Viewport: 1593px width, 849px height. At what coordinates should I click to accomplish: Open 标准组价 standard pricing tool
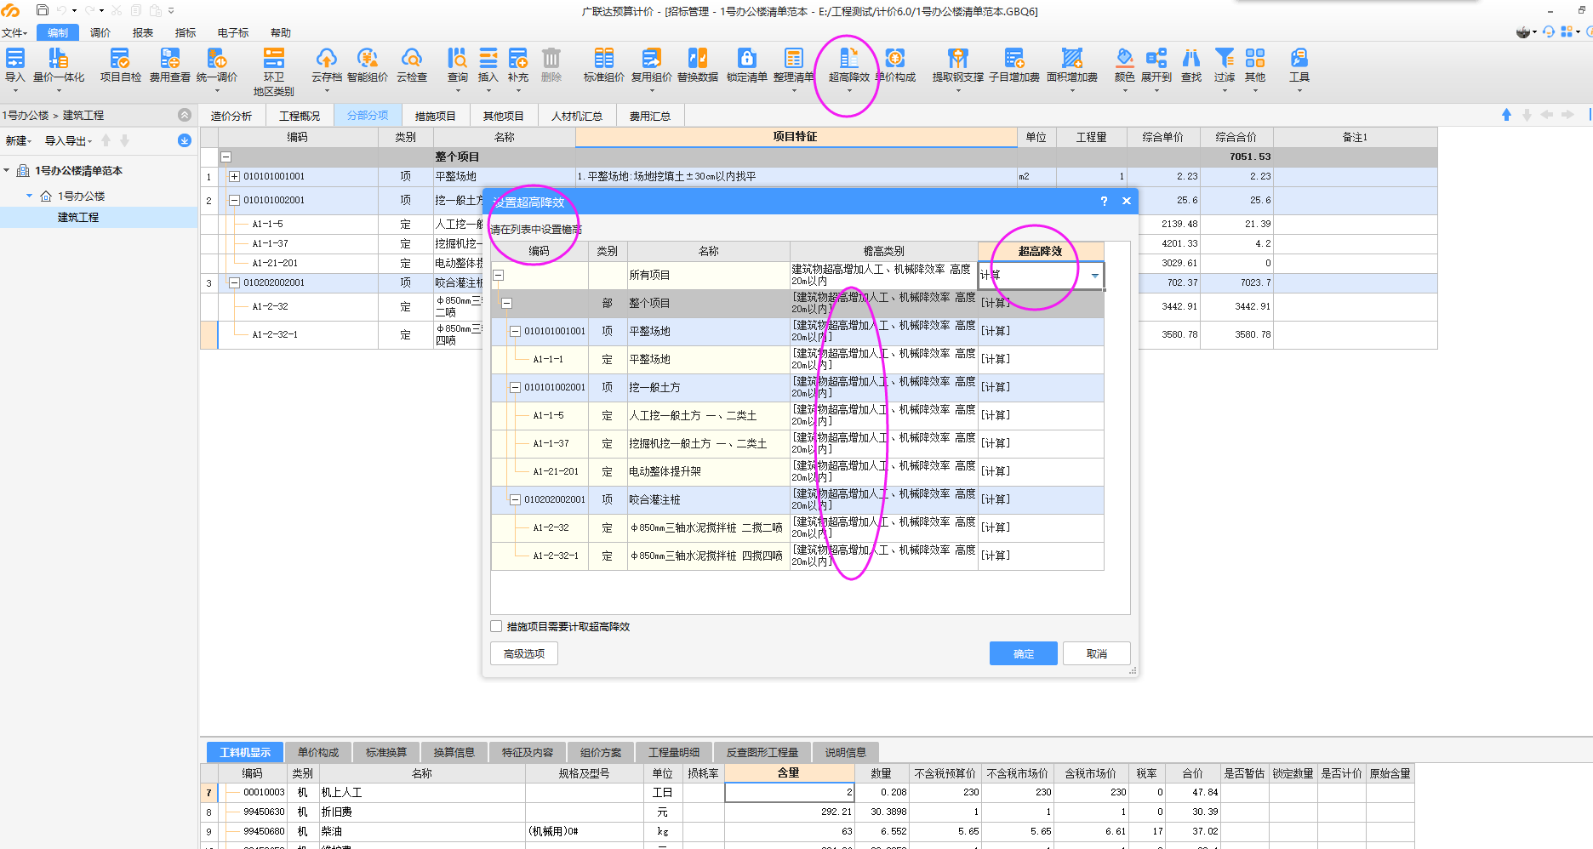click(604, 66)
